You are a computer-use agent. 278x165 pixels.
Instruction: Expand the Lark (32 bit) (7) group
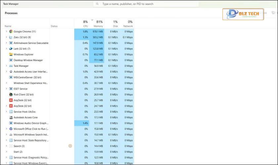pos(6,49)
